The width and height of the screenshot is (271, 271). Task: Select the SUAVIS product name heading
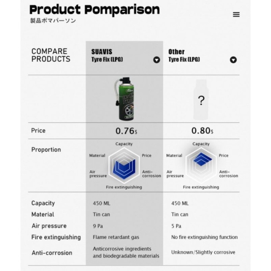(107, 55)
